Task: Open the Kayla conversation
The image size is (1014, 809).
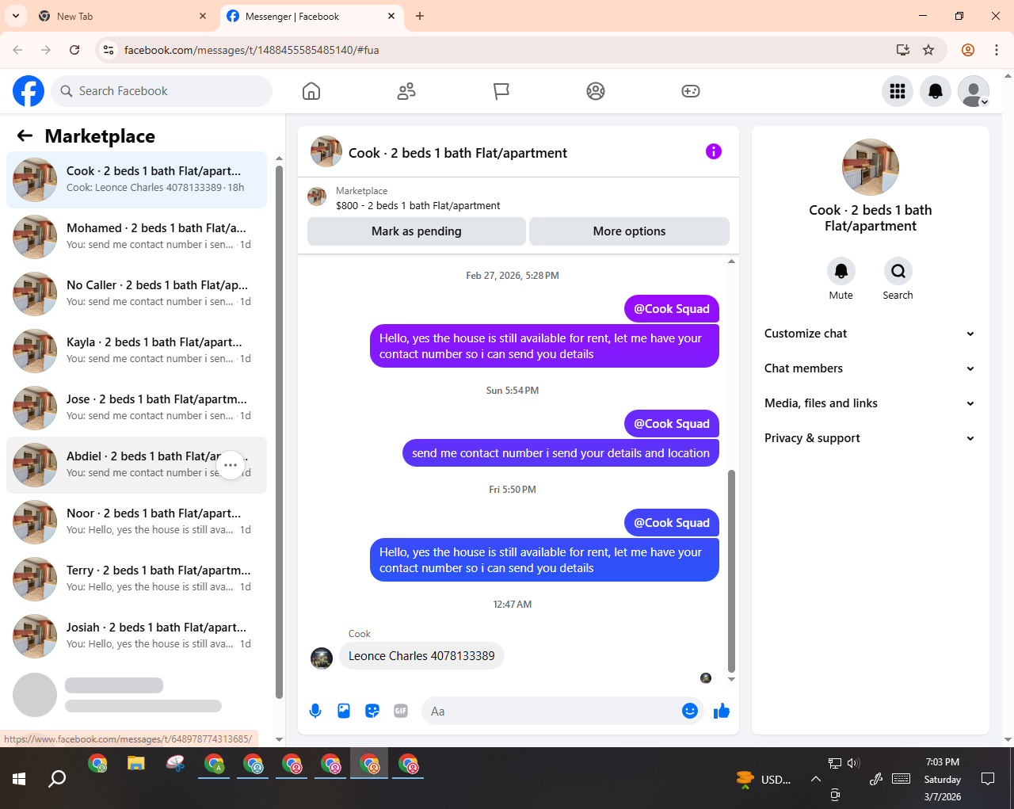Action: pyautogui.click(x=136, y=351)
